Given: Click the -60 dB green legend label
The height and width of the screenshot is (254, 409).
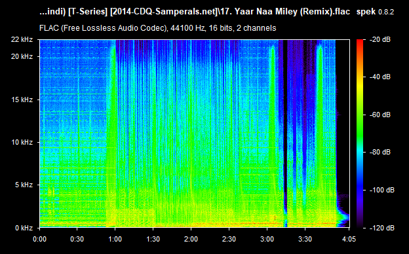Looking at the screenshot, I should 380,115.
